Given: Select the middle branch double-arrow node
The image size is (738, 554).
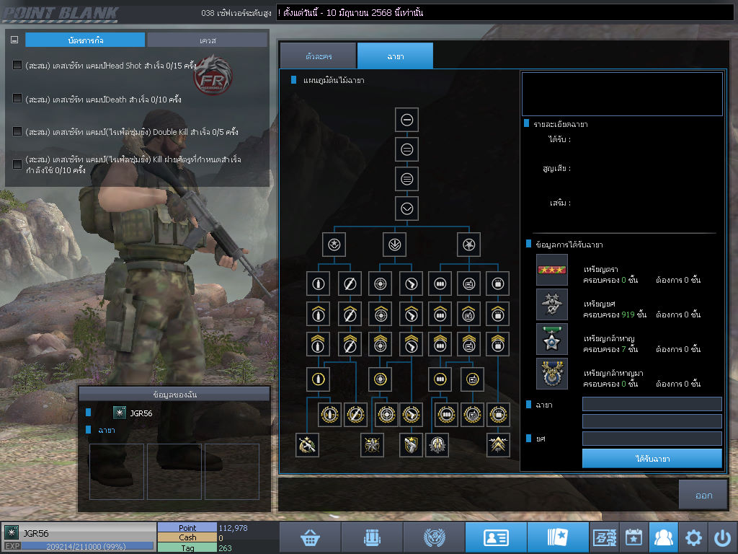Looking at the screenshot, I should pyautogui.click(x=394, y=245).
